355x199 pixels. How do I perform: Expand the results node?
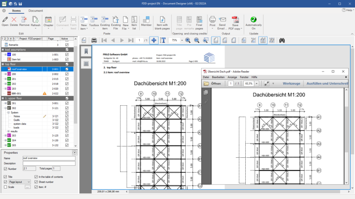pos(8,131)
